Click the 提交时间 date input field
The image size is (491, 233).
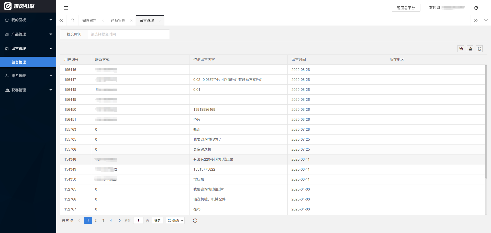click(129, 34)
